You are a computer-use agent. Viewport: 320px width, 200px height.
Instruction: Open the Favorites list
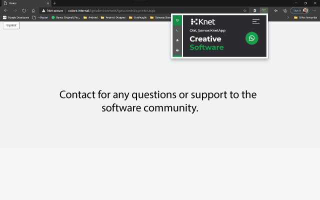275,10
